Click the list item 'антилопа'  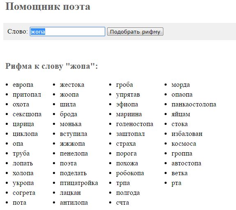point(74,203)
